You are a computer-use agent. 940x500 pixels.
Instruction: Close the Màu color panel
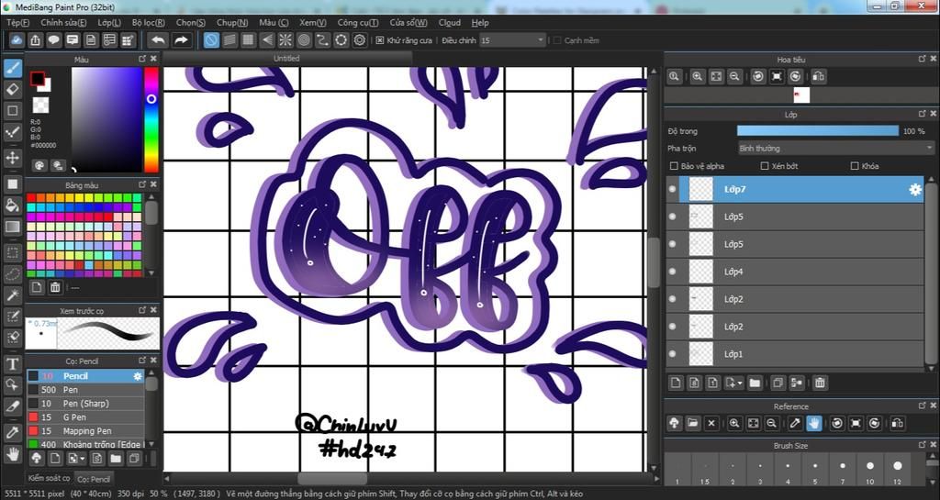point(153,59)
